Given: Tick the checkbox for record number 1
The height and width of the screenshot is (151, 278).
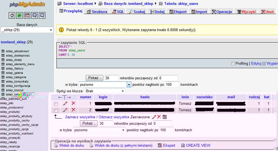Looking at the screenshot, I should click(x=56, y=104).
